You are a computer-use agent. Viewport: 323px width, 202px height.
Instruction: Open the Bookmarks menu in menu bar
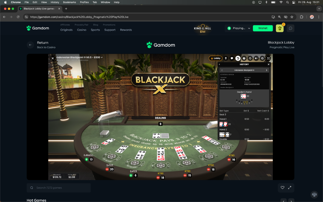pos(69,2)
